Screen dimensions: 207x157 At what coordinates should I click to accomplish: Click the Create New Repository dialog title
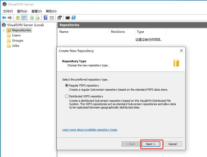click(76, 51)
